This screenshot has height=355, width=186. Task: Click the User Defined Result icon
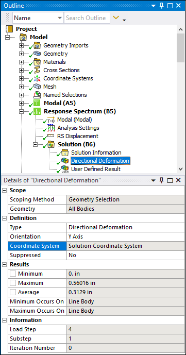pyautogui.click(x=65, y=169)
